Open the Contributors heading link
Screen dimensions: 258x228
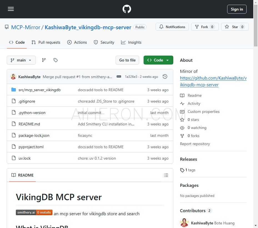[x=196, y=210]
